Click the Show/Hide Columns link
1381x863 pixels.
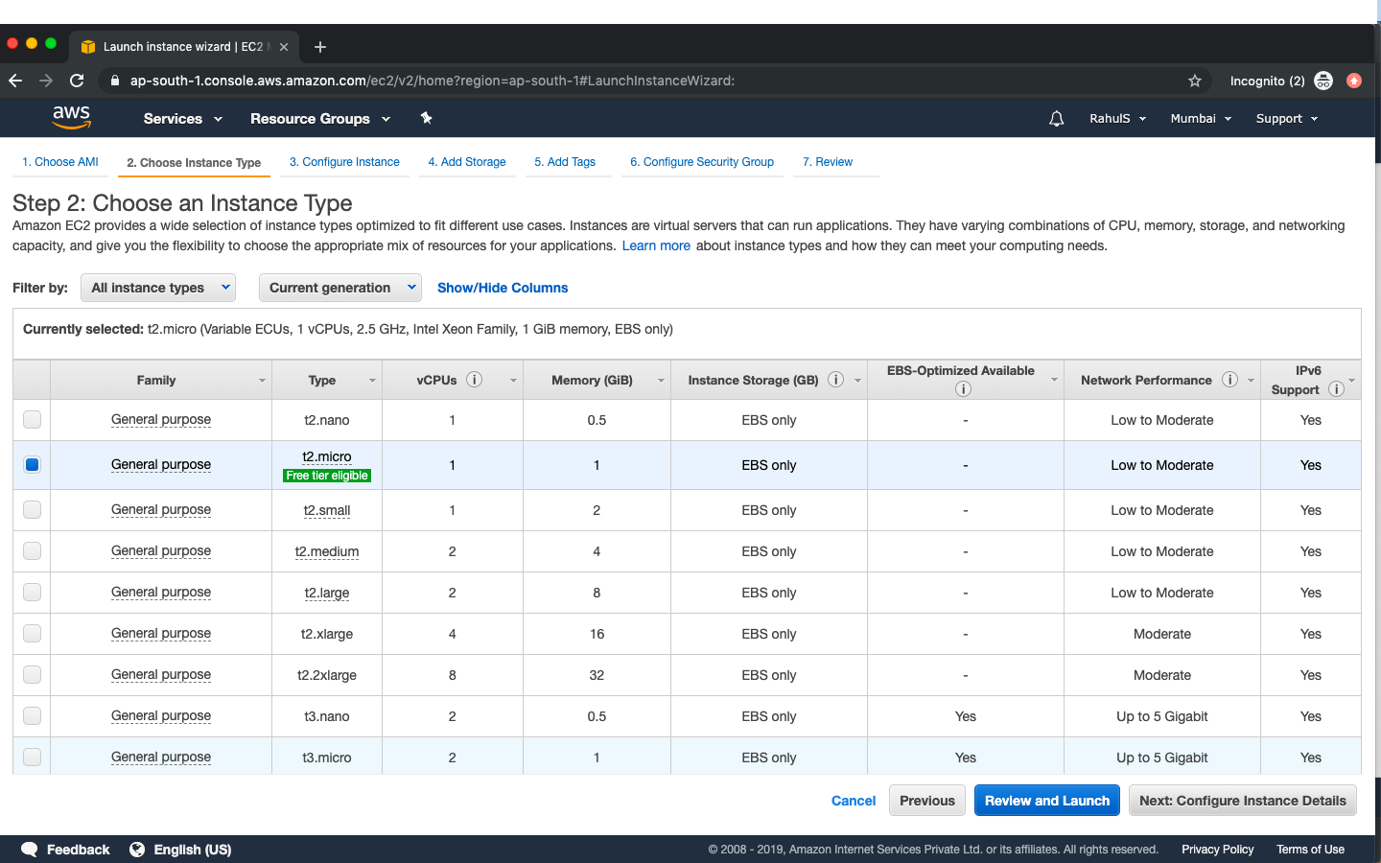pyautogui.click(x=502, y=288)
